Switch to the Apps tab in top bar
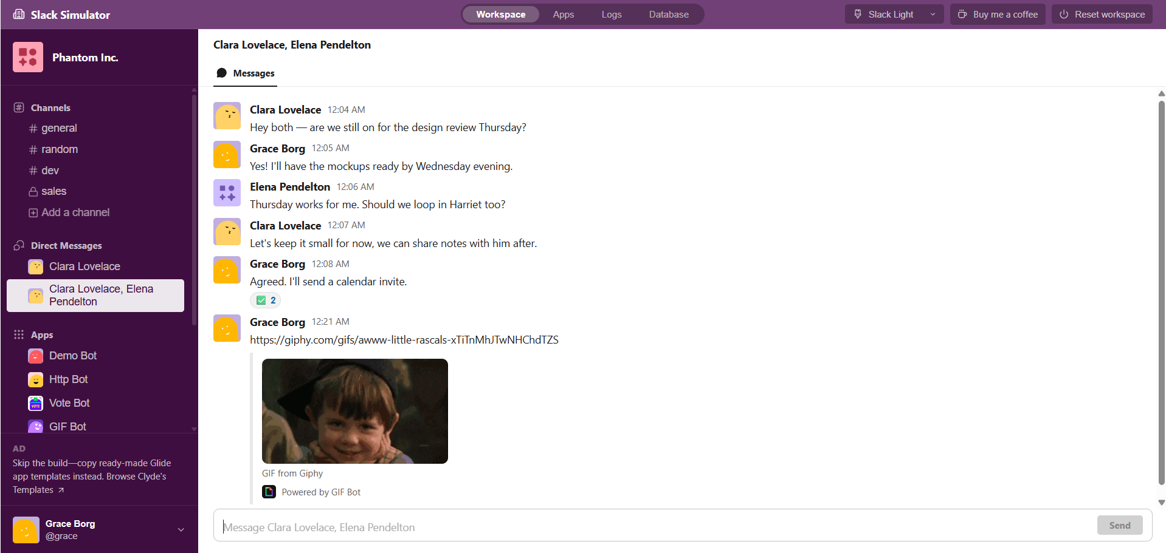The width and height of the screenshot is (1166, 553). pos(563,15)
